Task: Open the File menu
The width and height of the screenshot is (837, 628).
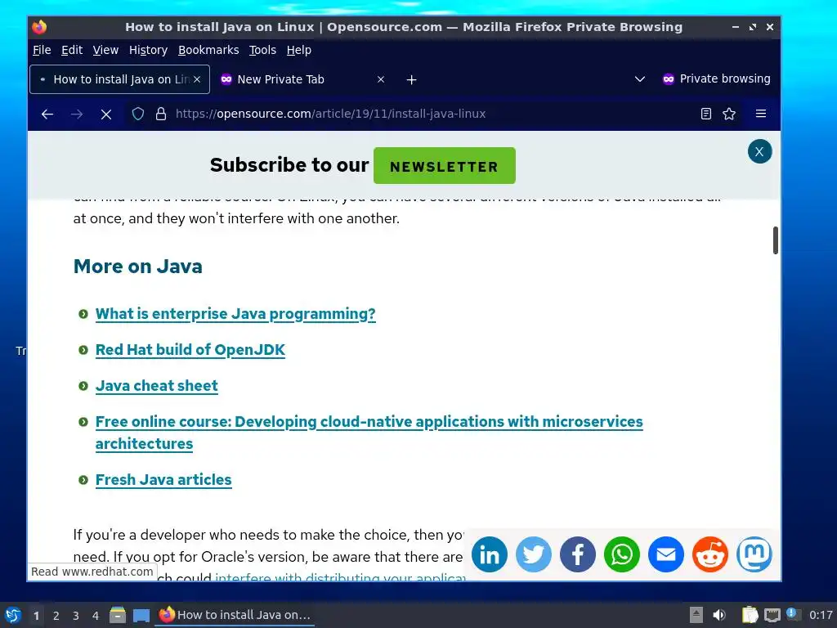Action: 42,50
